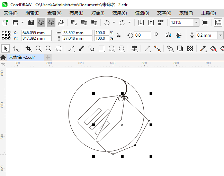Screen dimensions: 224x176
Task: Click the Copy icon in the toolbar
Action: tap(84, 22)
